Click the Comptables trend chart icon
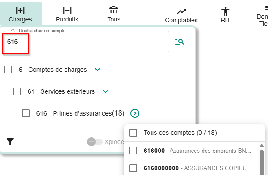Viewport: 268px width, 175px height. [x=181, y=11]
